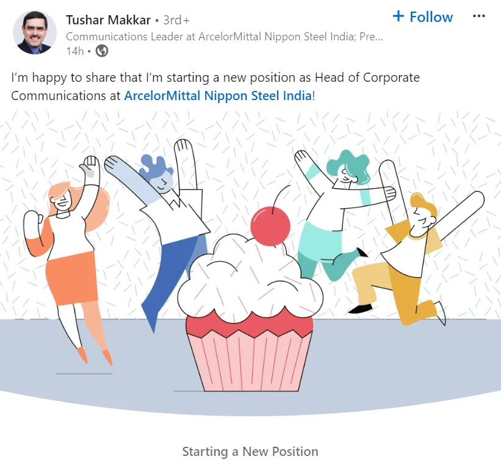Click the 3rd+ connection degree badge
501x462 pixels.
(176, 20)
